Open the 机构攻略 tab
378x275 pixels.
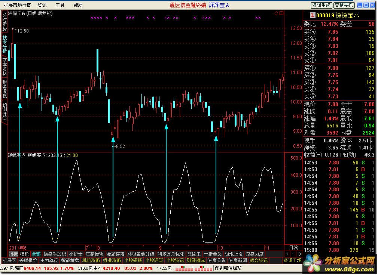coord(91,260)
